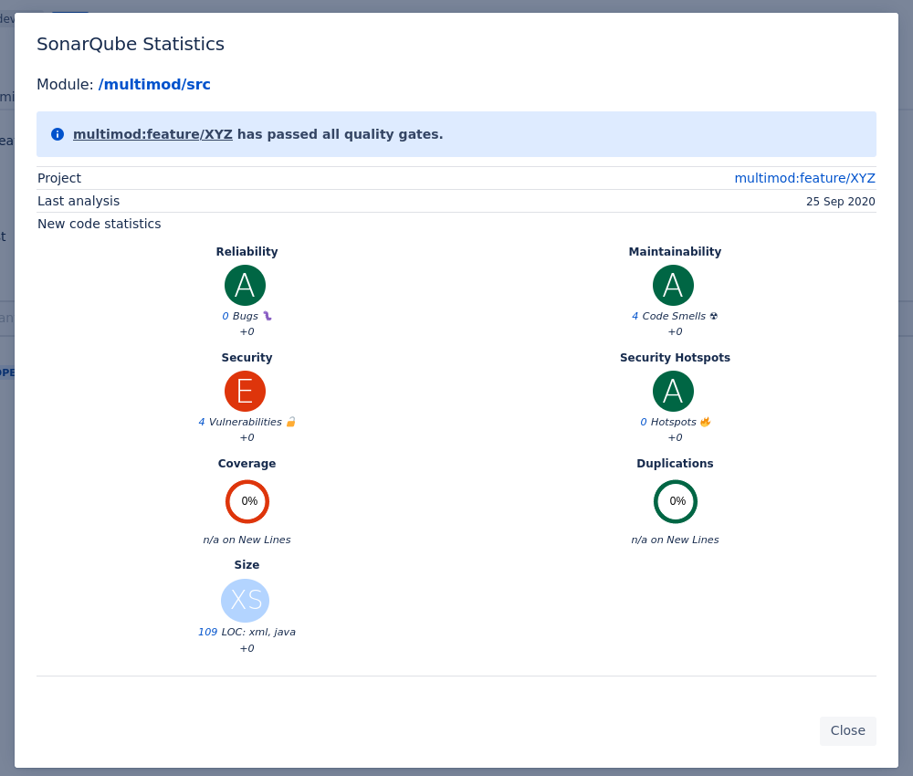Open multimod:feature/XYZ link in Project row

click(804, 178)
